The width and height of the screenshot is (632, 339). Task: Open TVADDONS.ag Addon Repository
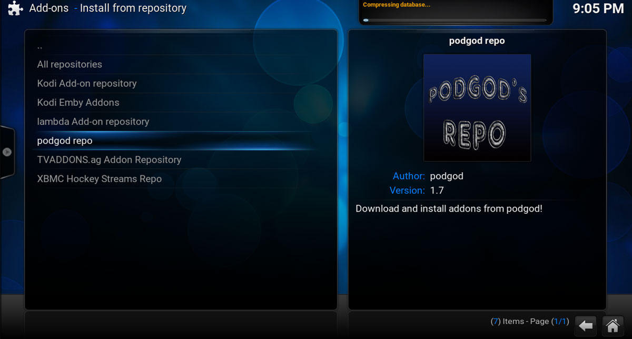[x=181, y=159]
